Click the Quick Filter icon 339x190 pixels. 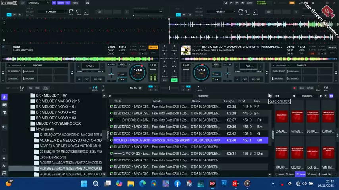tap(270, 96)
